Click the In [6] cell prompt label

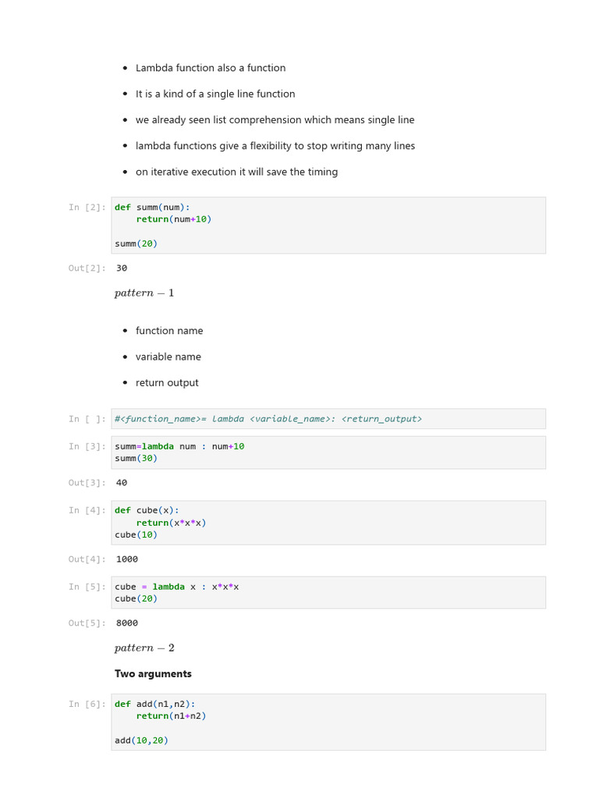pos(86,705)
